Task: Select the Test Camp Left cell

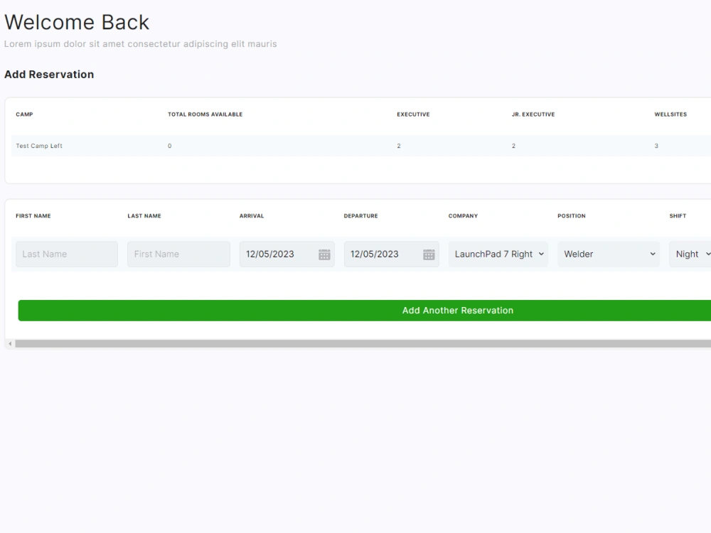Action: coord(39,146)
